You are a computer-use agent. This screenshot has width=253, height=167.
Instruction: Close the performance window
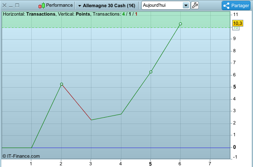(4, 5)
